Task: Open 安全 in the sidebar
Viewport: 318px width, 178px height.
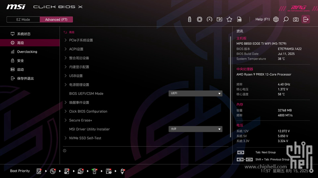Action: click(x=30, y=60)
